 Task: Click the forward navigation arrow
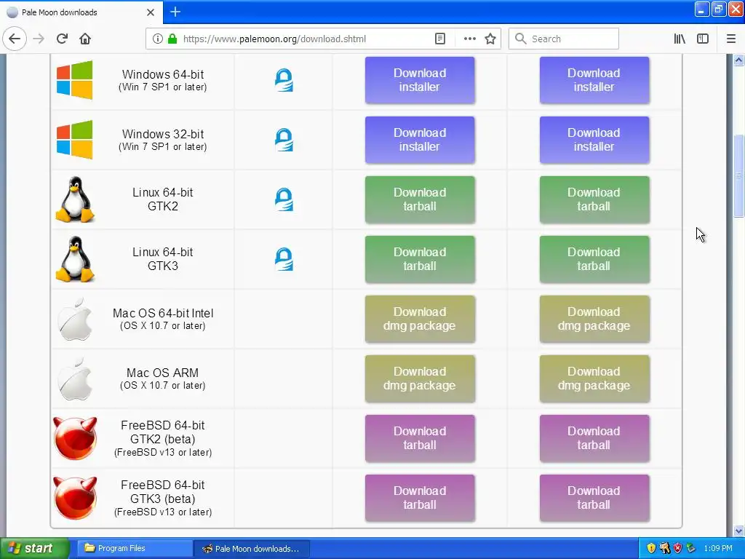(39, 39)
